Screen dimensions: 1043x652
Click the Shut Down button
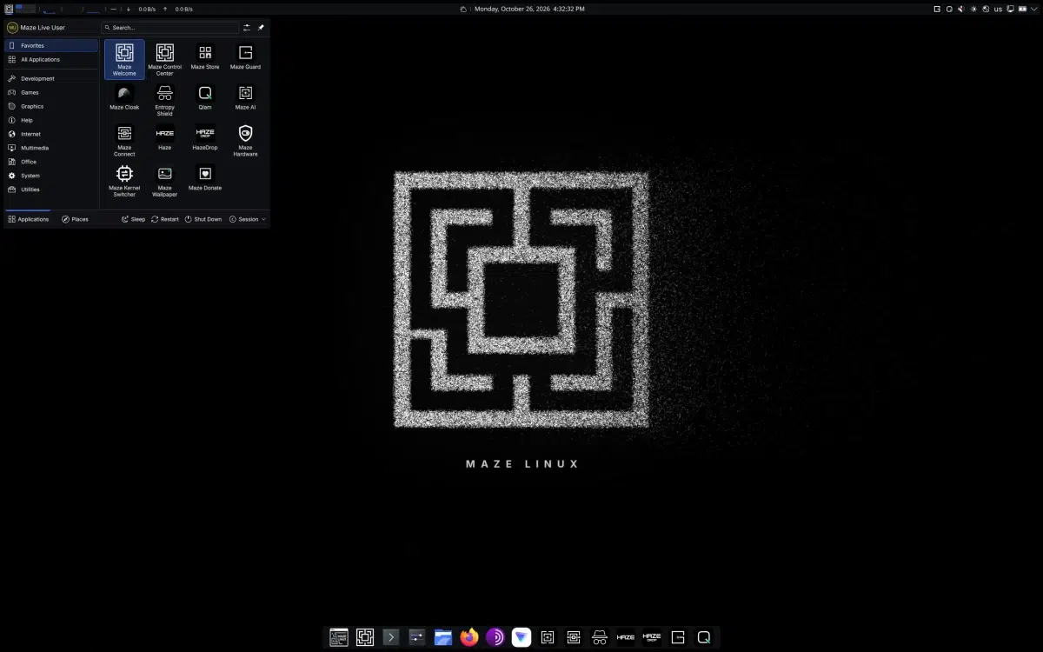point(203,219)
